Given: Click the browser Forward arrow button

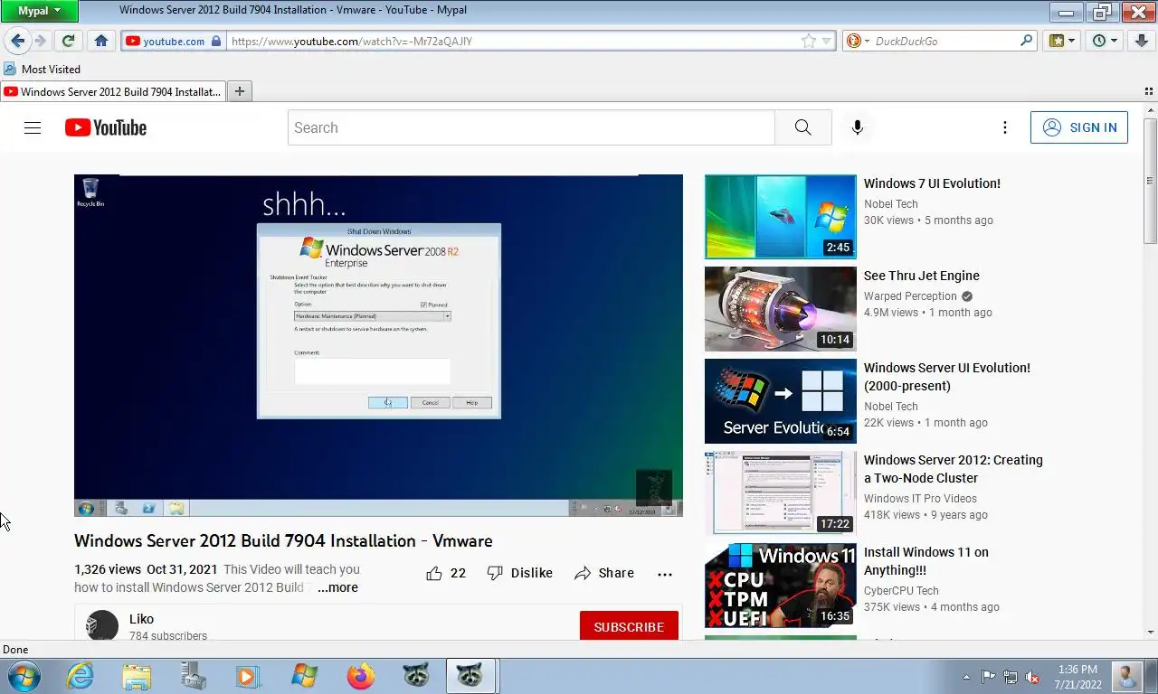Looking at the screenshot, I should 40,41.
